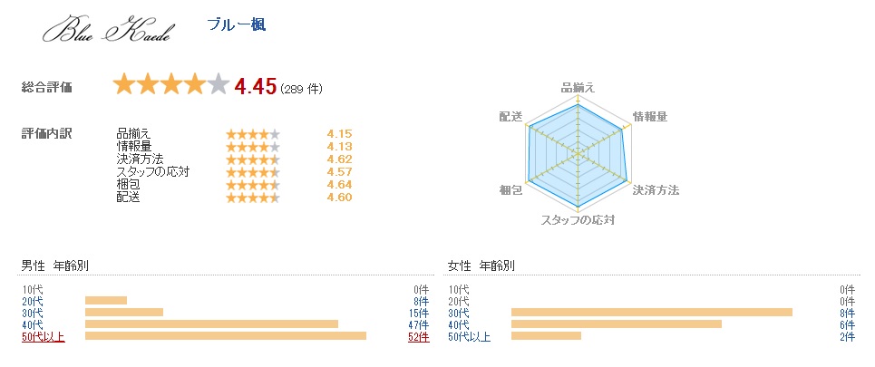Image resolution: width=875 pixels, height=367 pixels.
Task: Click the 配送 star rating row
Action: click(252, 198)
